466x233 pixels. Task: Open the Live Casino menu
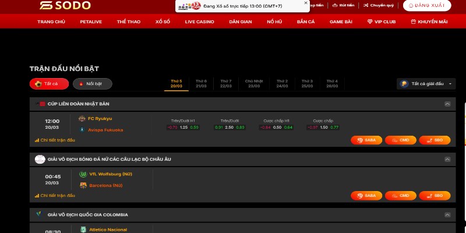tap(199, 22)
